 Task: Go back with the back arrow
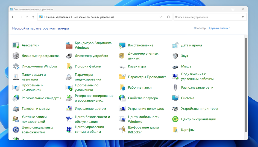coord(13,17)
